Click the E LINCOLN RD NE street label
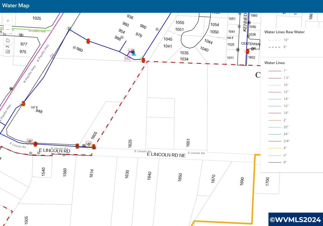This screenshot has width=323, height=226. [166, 155]
